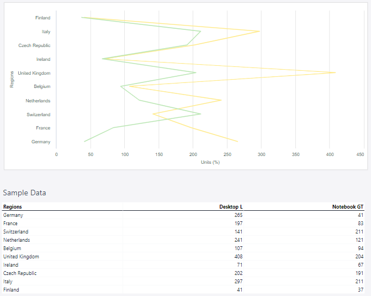Click the Finland label on chart axis
371x296 pixels.
point(43,18)
